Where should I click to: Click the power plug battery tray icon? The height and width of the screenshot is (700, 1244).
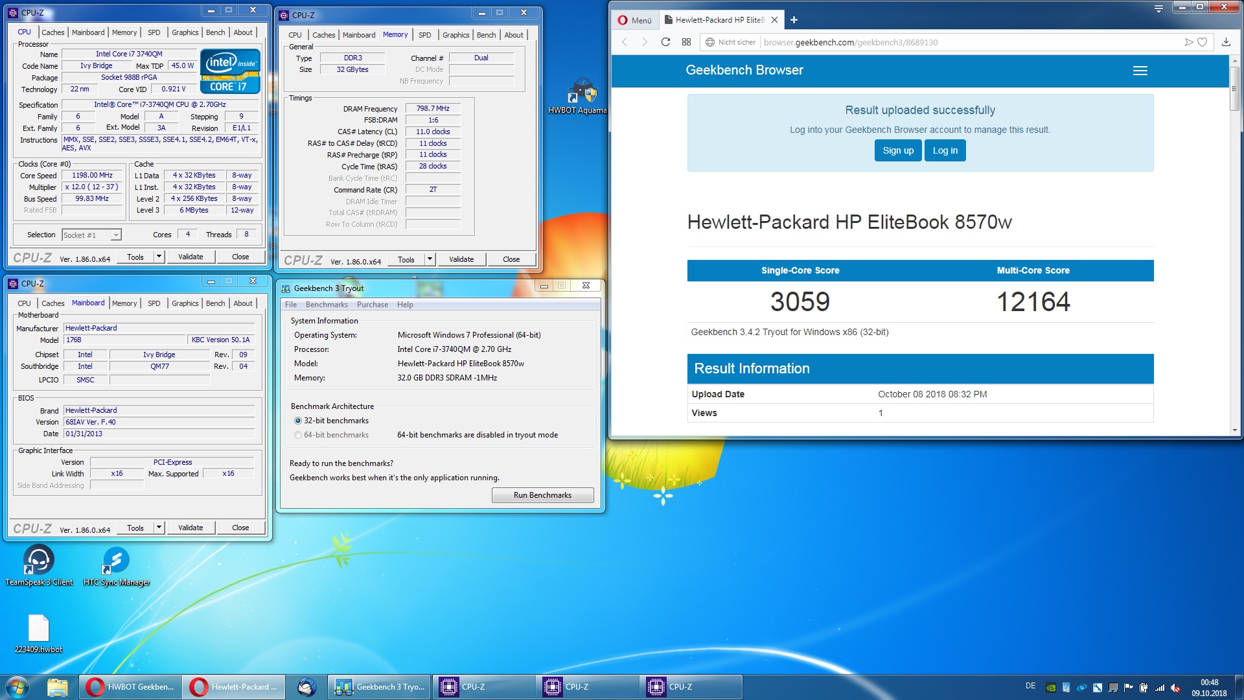(x=1144, y=688)
